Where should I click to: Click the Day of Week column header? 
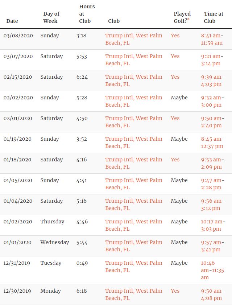(51, 17)
